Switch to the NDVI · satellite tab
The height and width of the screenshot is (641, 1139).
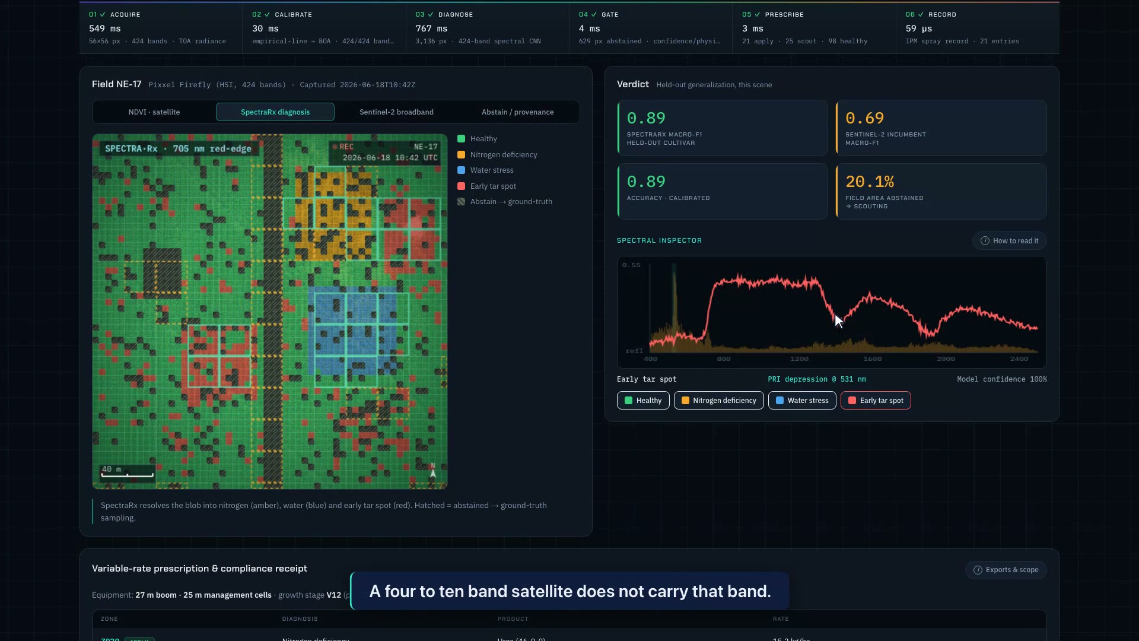point(154,112)
